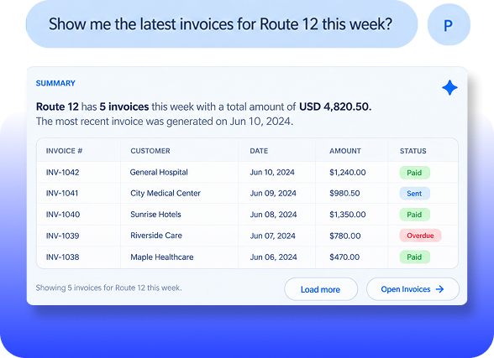The width and height of the screenshot is (494, 358).
Task: Click the Paid badge for INV-1040
Action: [x=415, y=215]
